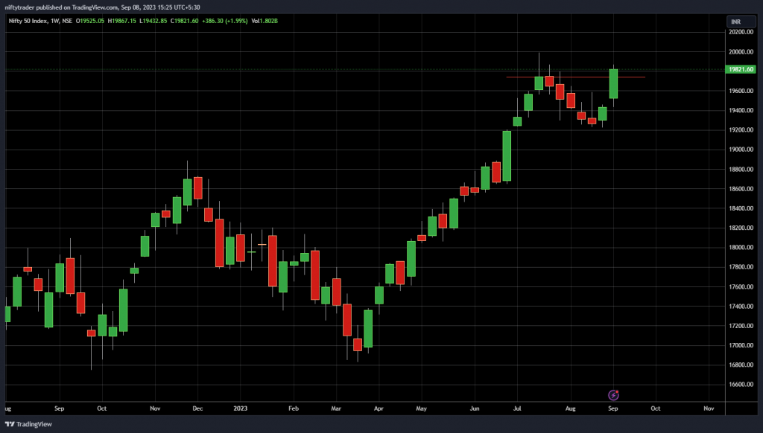The height and width of the screenshot is (433, 763).
Task: Click the 1W interval label in legend
Action: (54, 21)
